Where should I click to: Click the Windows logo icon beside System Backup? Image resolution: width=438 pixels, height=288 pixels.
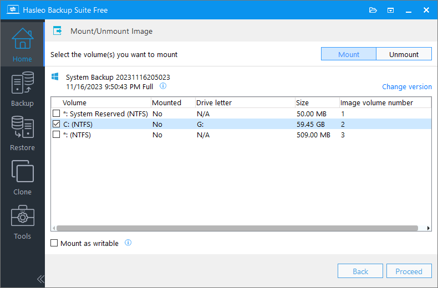point(55,77)
